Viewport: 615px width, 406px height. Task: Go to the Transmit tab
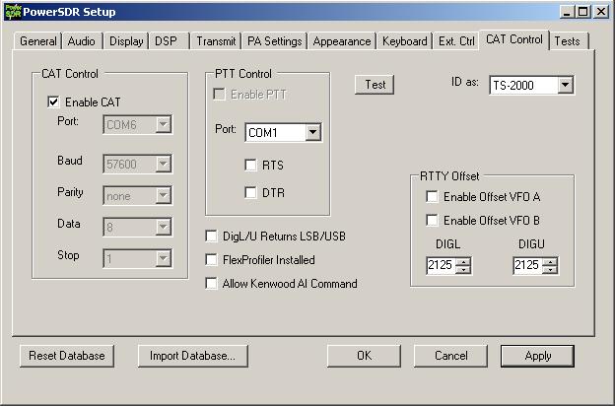pos(215,41)
